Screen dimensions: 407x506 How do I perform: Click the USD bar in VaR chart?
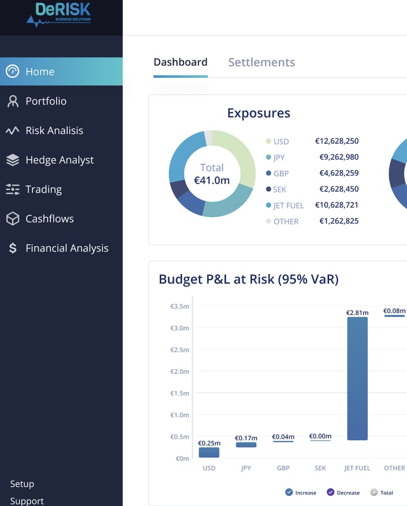click(x=209, y=452)
